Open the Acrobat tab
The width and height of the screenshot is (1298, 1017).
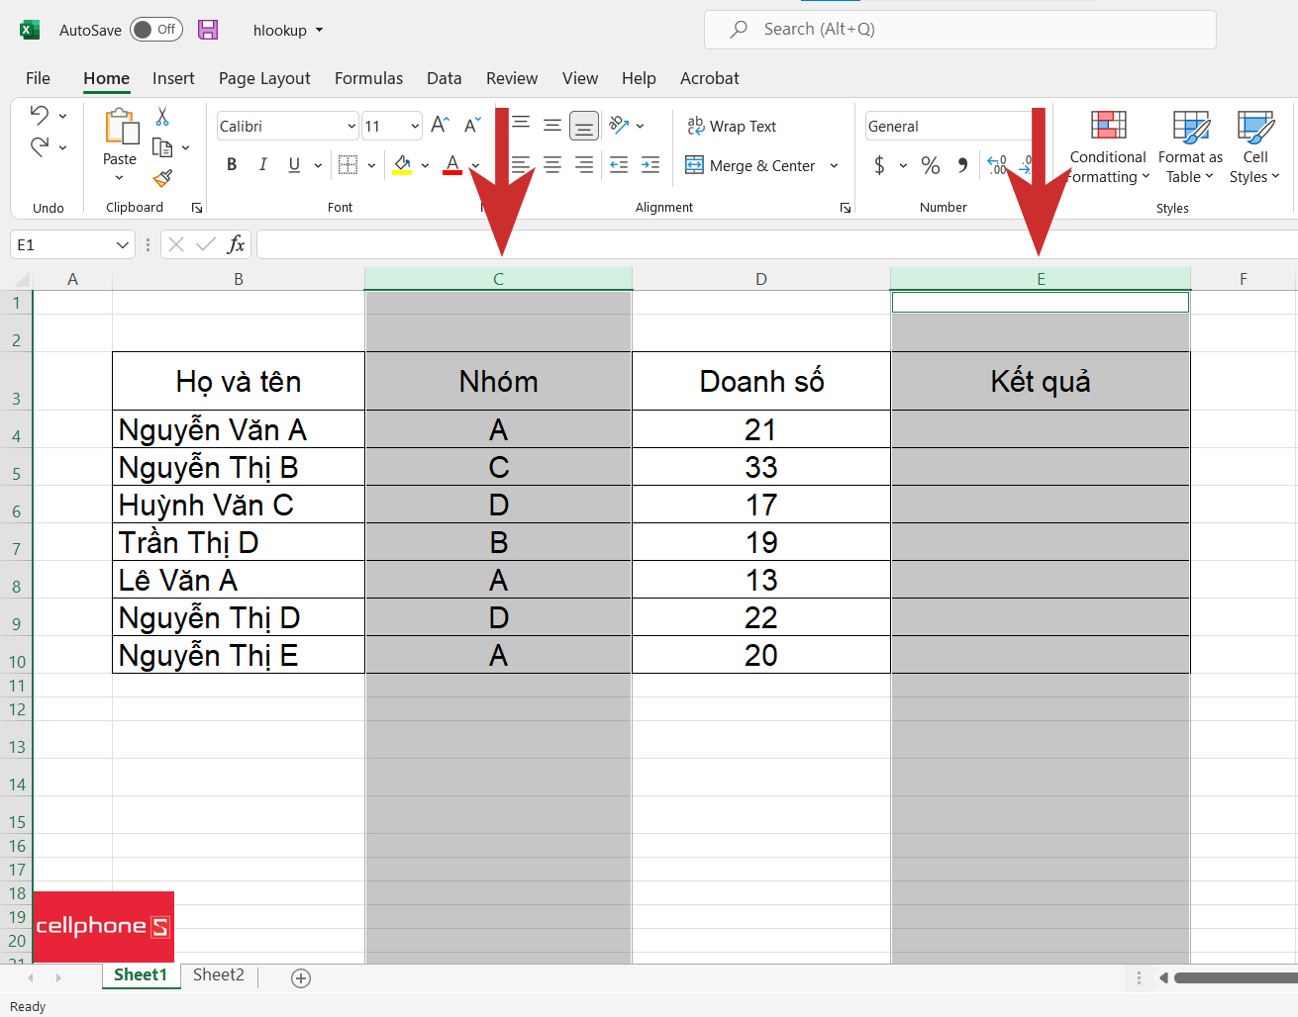pyautogui.click(x=710, y=78)
